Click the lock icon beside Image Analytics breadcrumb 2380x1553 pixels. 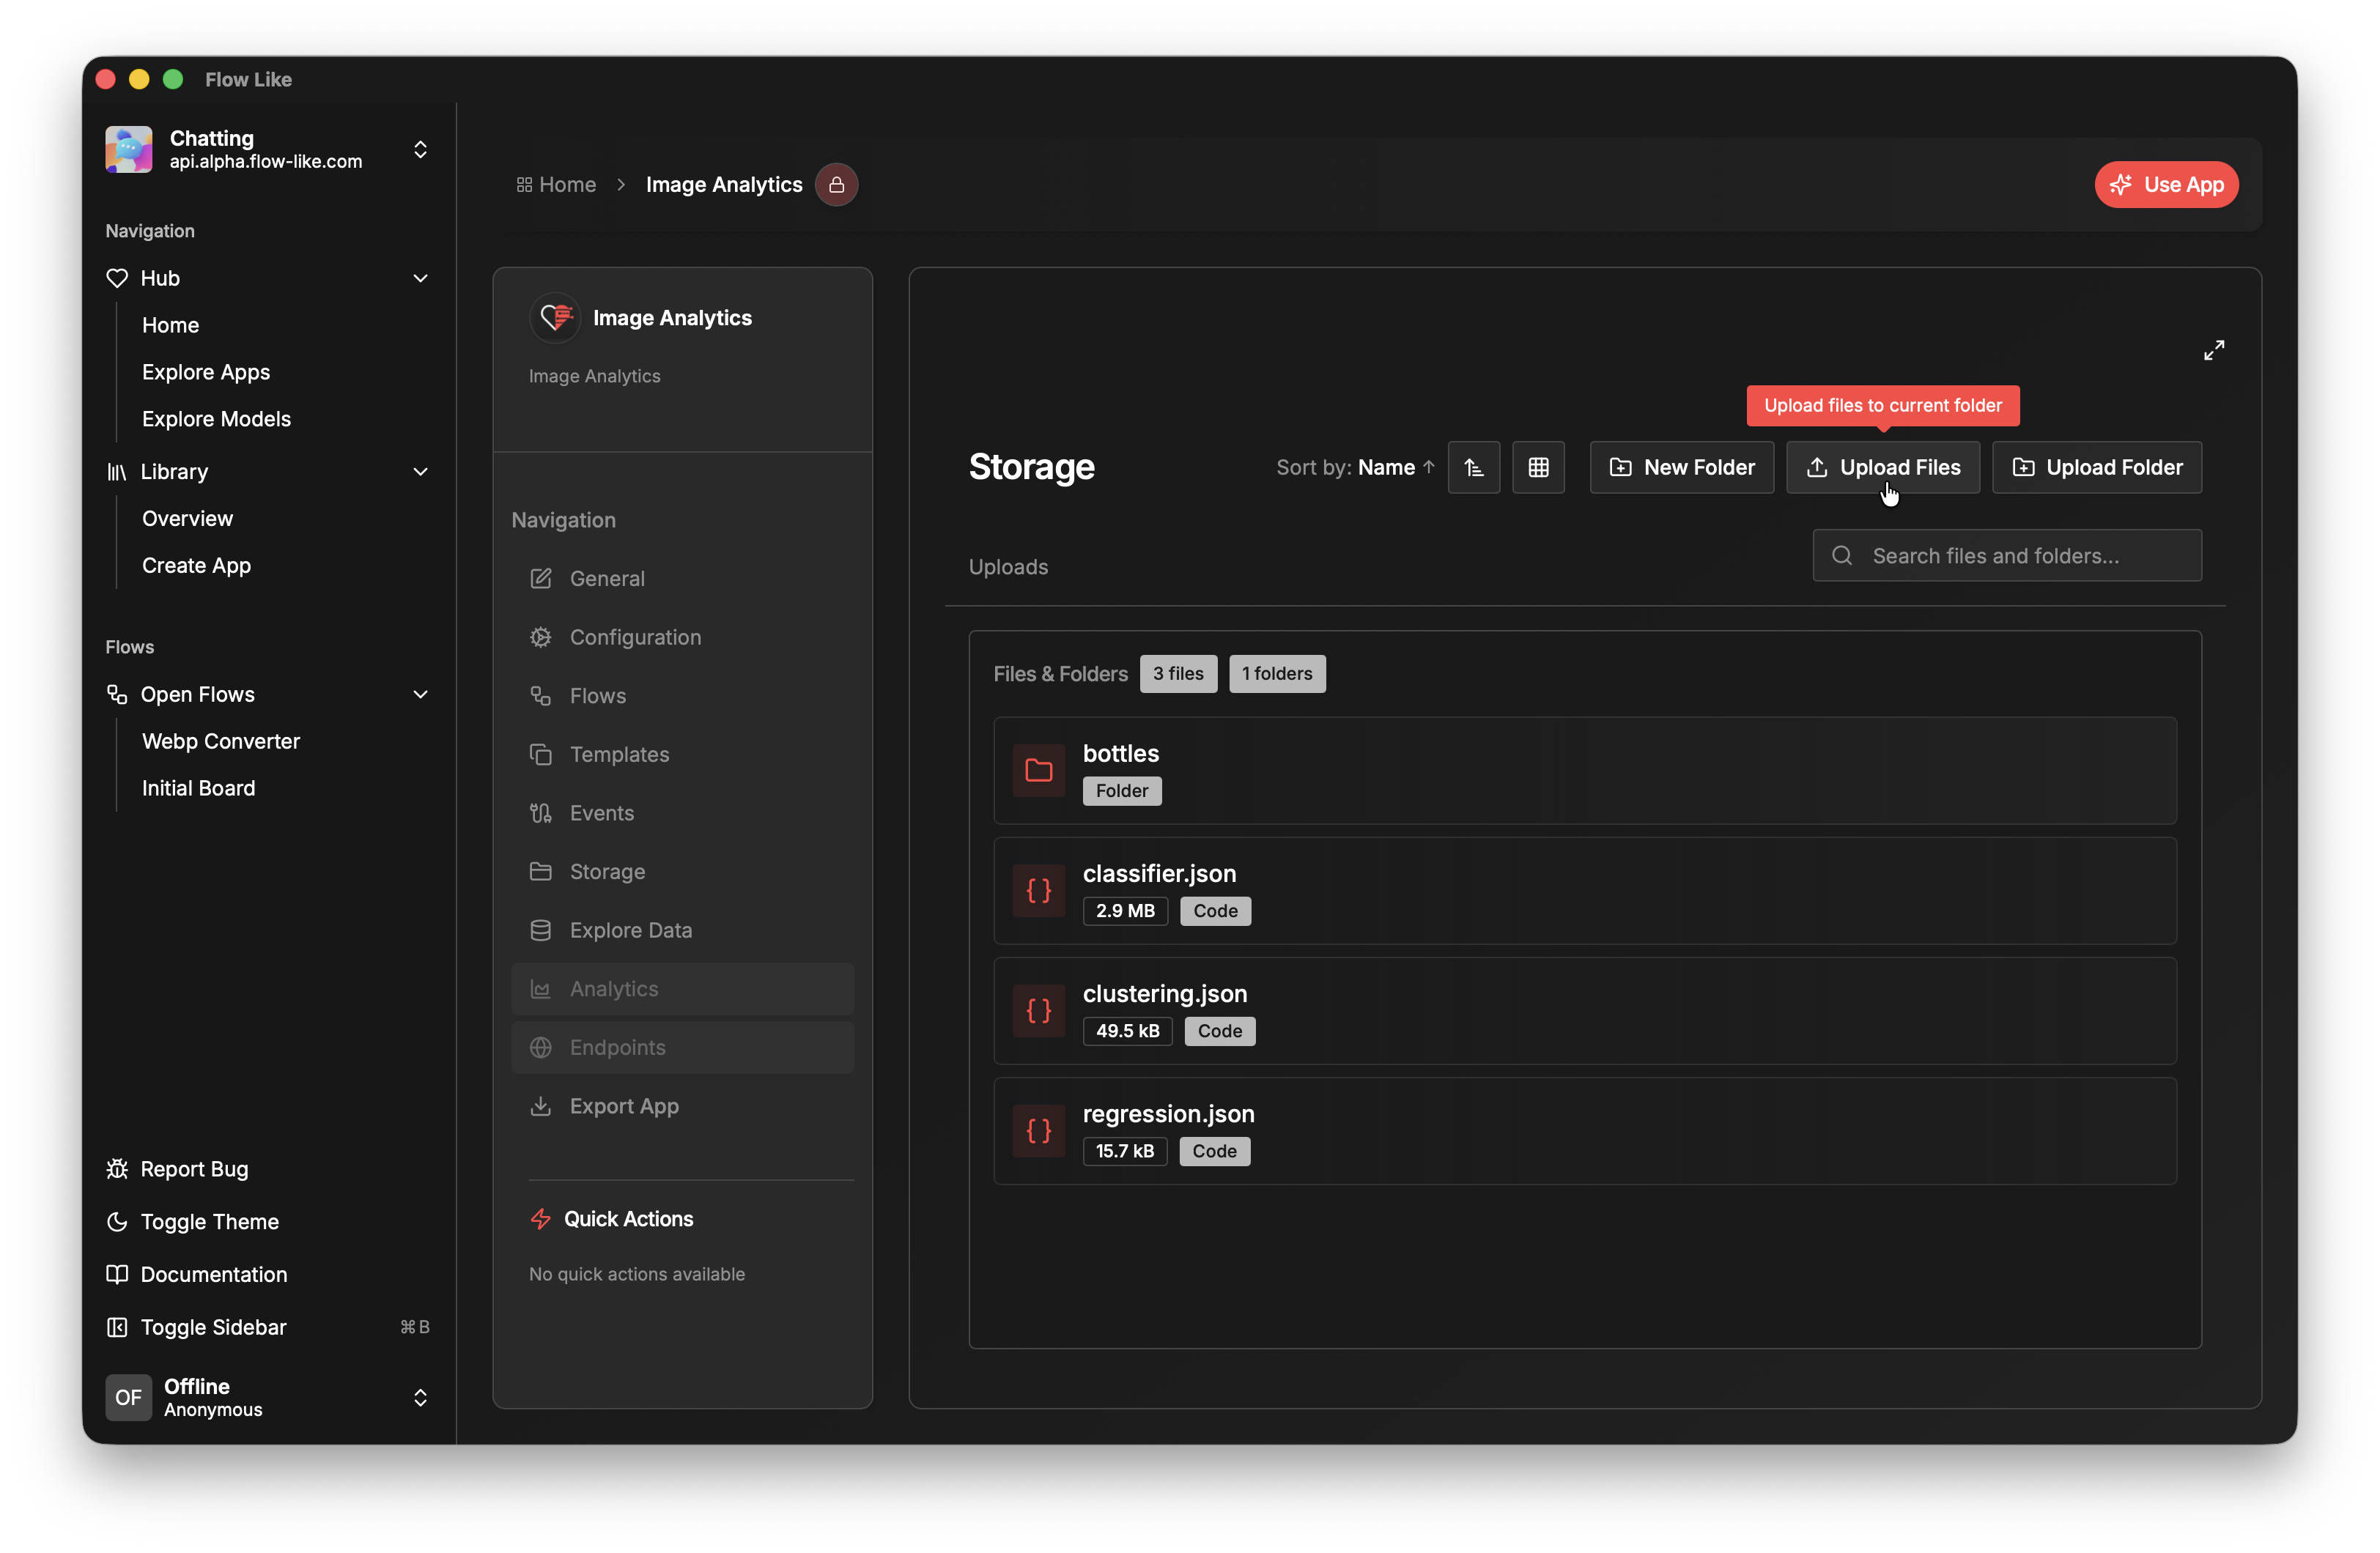836,184
